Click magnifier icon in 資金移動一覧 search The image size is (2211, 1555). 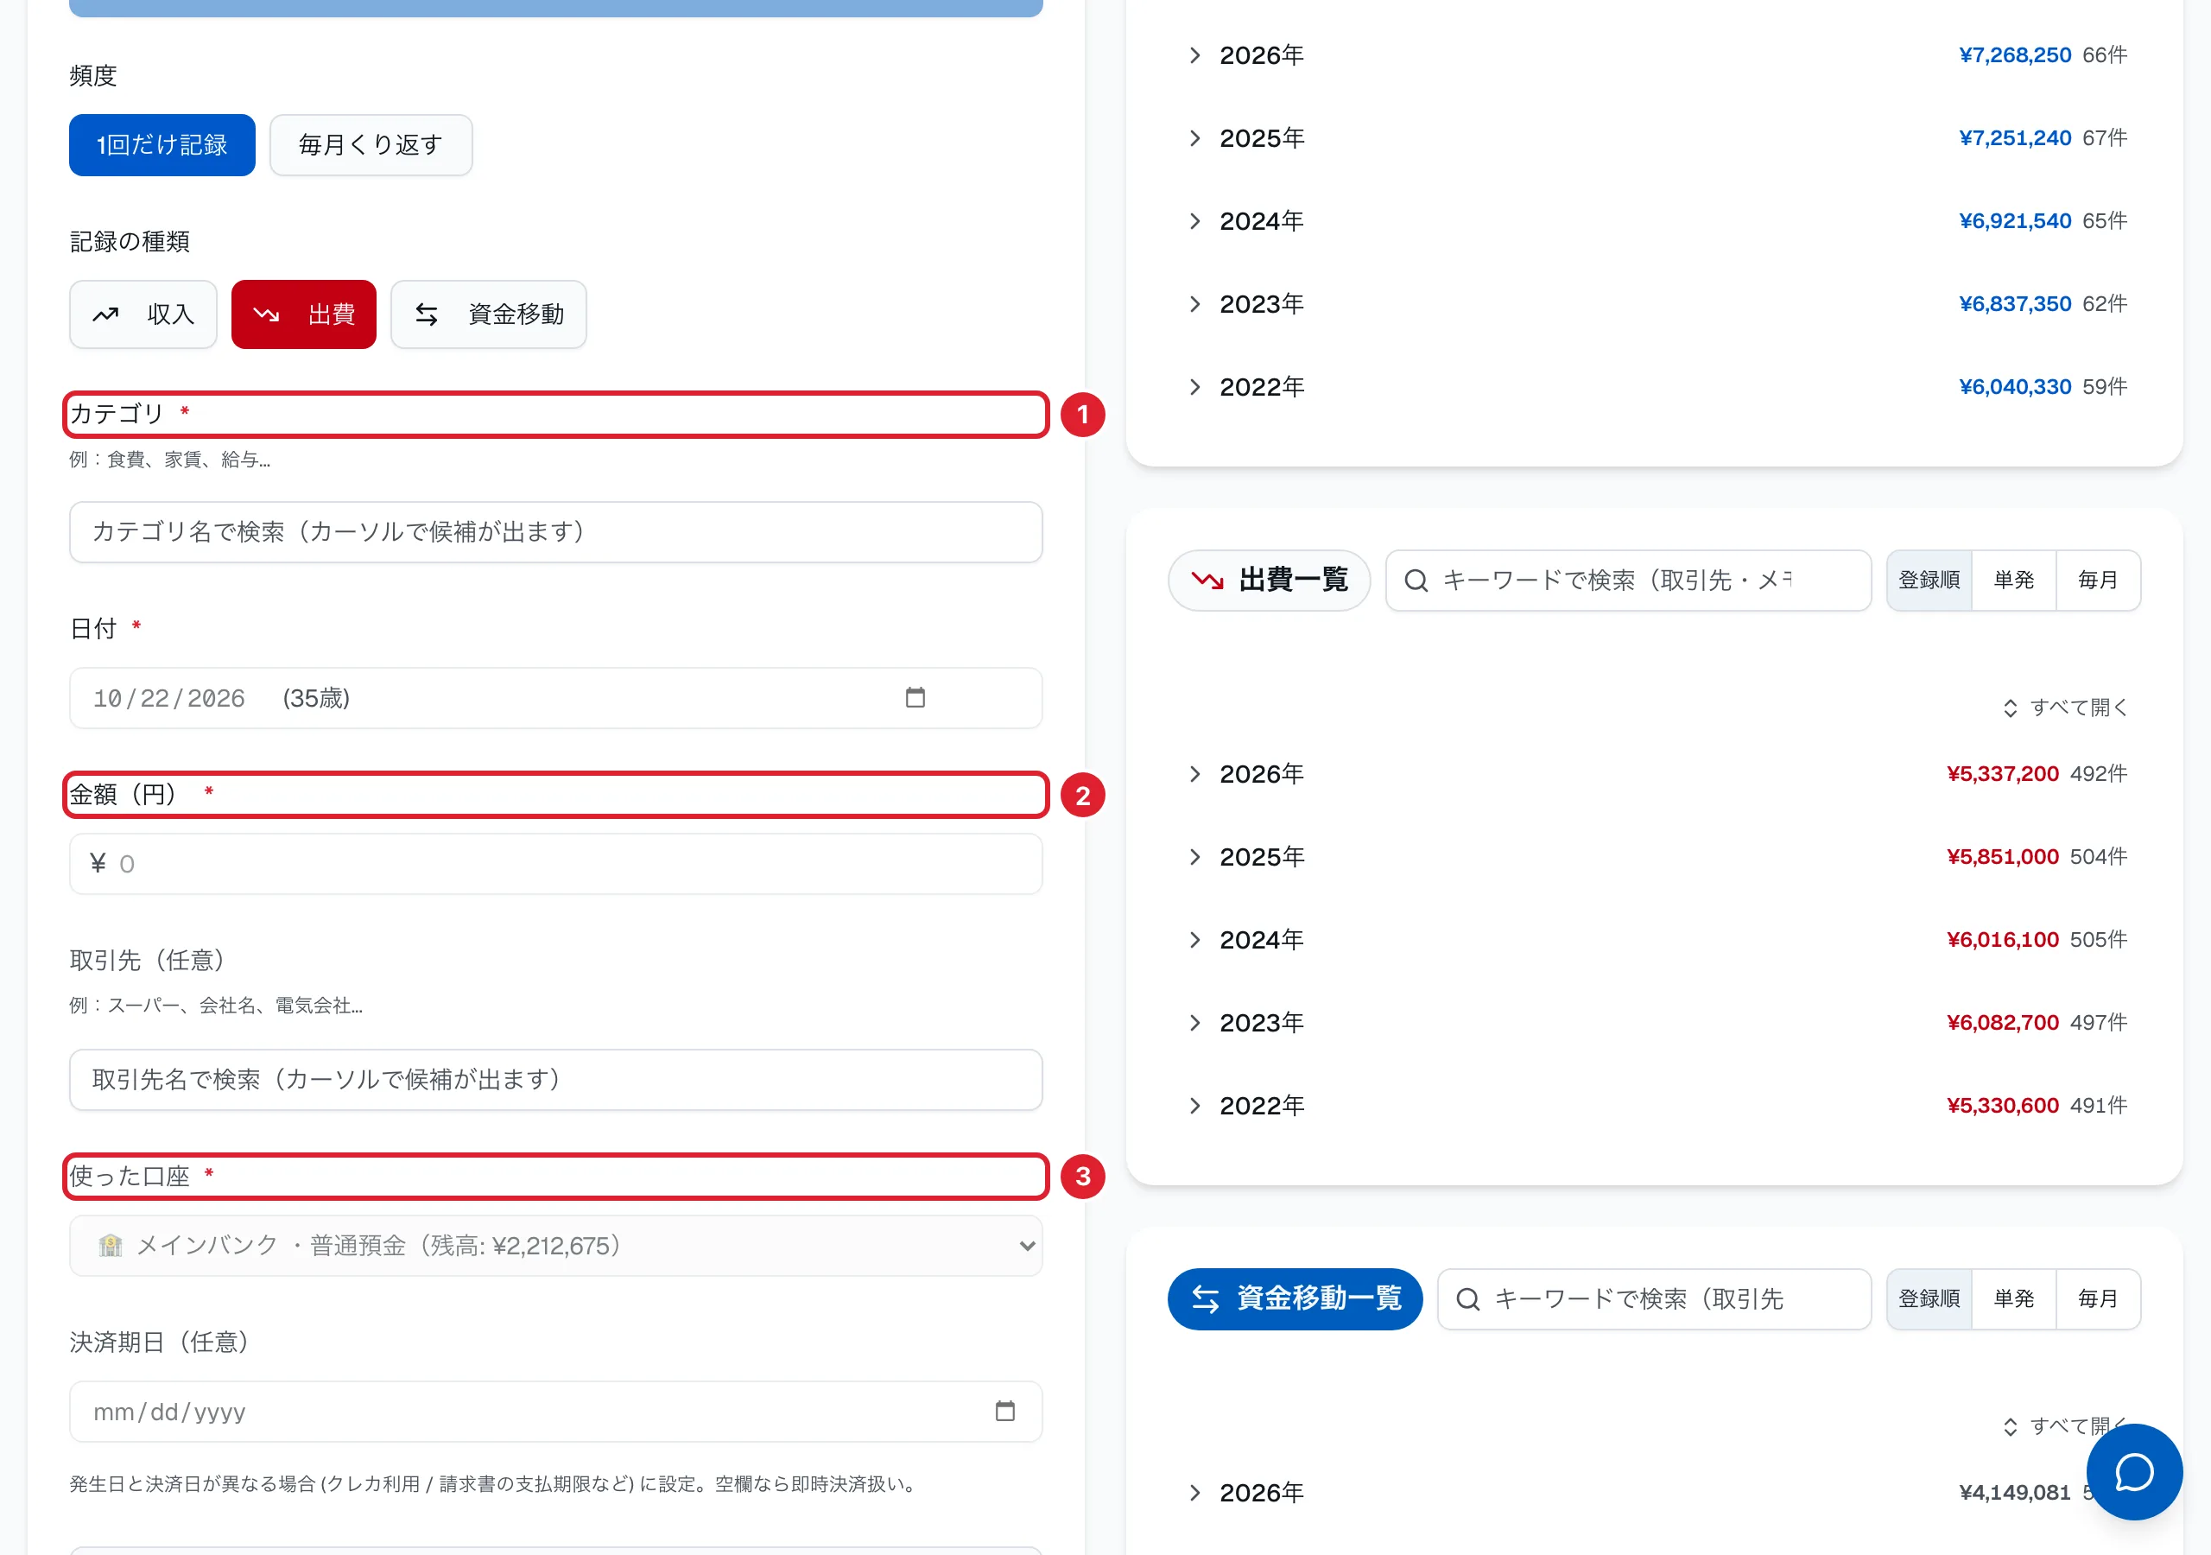point(1467,1298)
